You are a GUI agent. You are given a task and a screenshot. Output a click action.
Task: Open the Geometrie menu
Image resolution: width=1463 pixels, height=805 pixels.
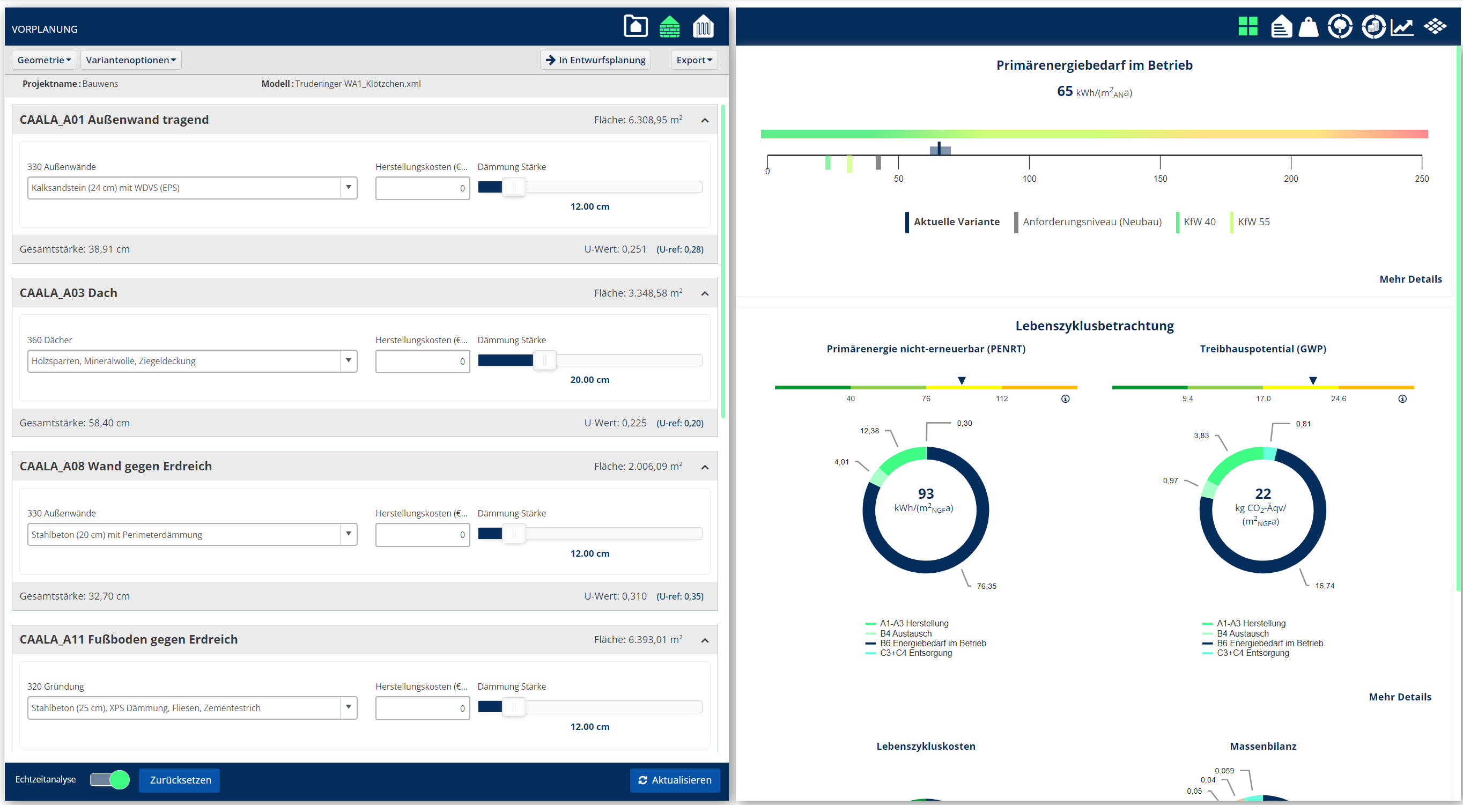tap(45, 60)
